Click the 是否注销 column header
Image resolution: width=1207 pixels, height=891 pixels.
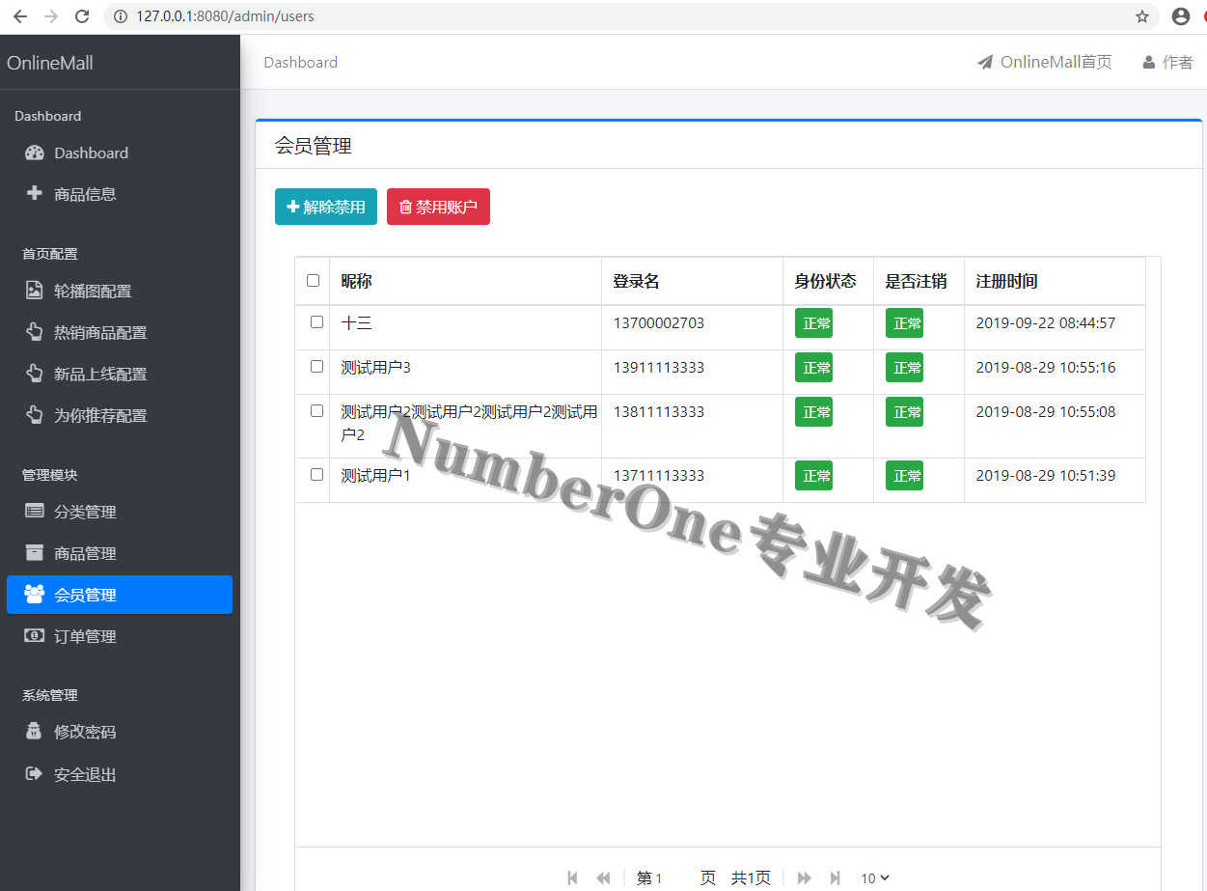coord(919,281)
